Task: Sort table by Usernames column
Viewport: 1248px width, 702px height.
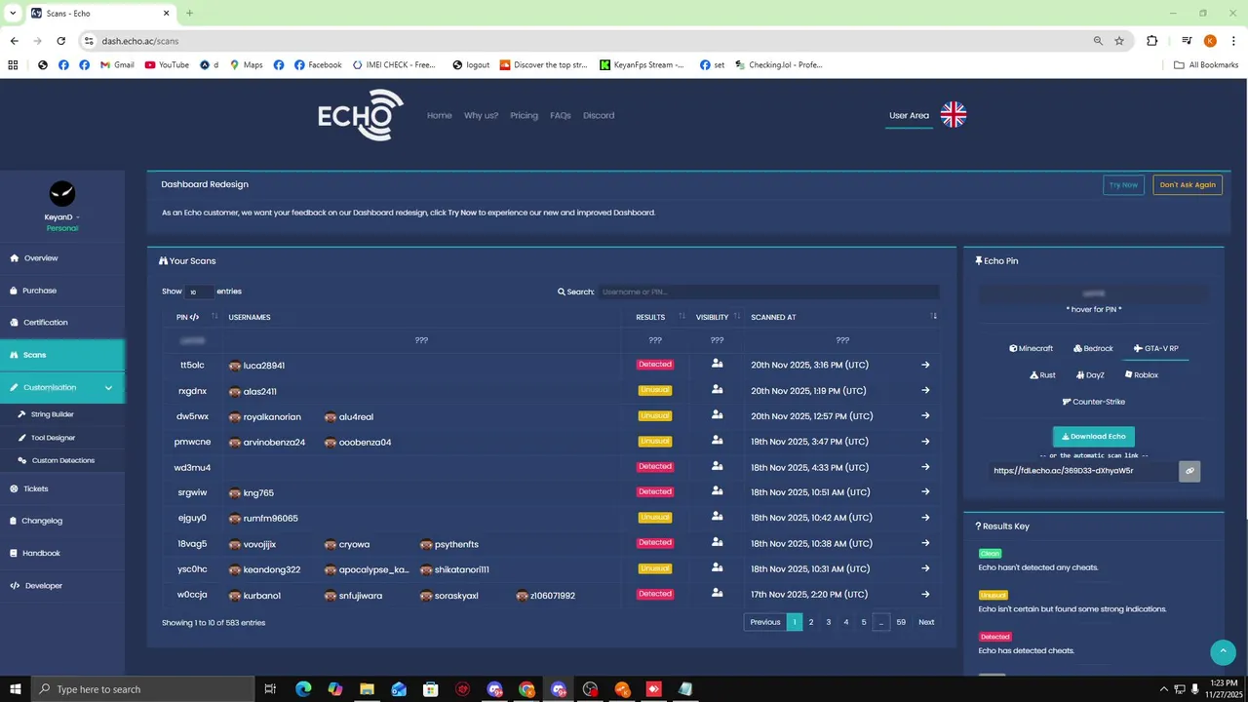Action: click(421, 317)
